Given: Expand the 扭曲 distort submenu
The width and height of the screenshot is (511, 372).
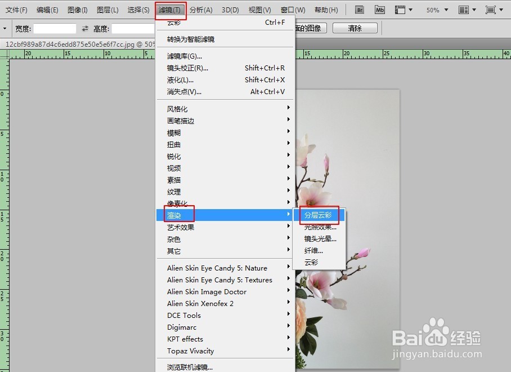Looking at the screenshot, I should coord(225,144).
